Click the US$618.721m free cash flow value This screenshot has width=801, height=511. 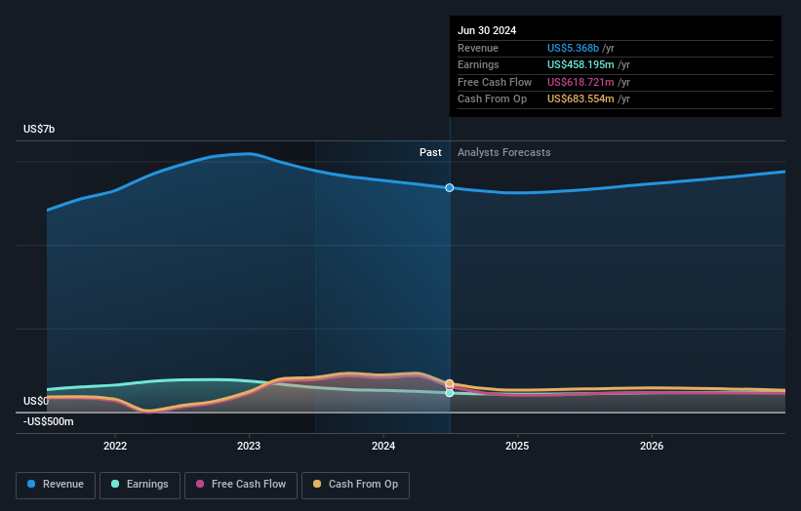581,82
